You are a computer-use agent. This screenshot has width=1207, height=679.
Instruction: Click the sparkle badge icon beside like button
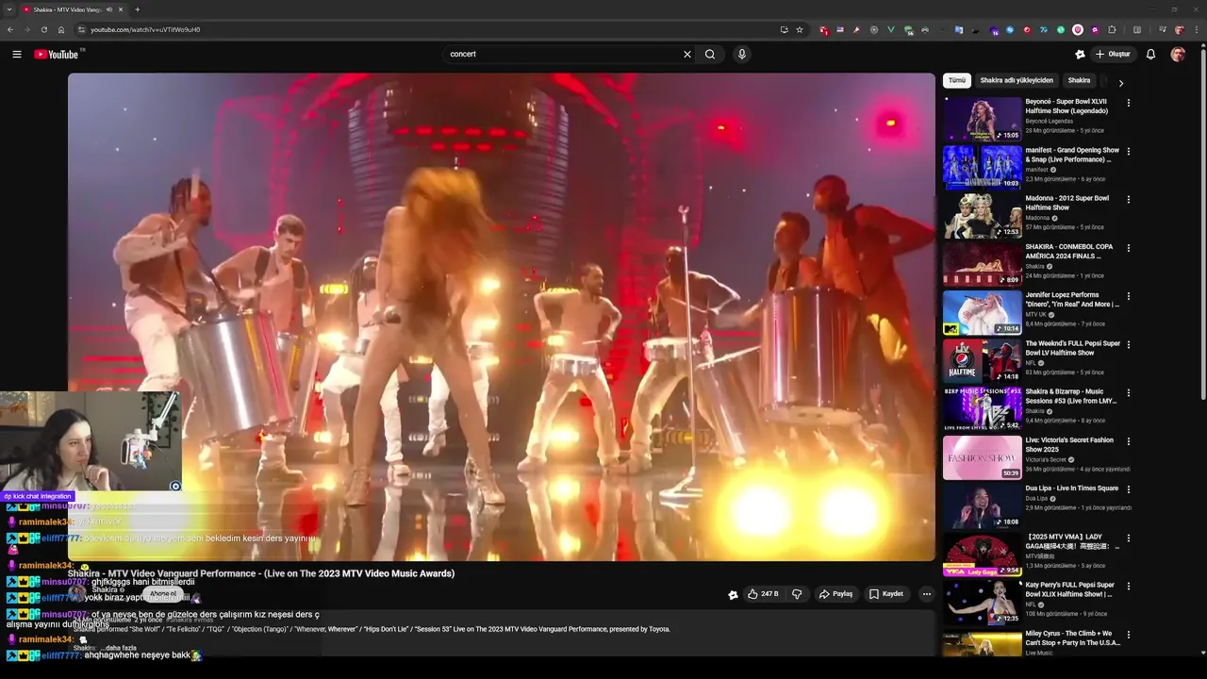[733, 594]
